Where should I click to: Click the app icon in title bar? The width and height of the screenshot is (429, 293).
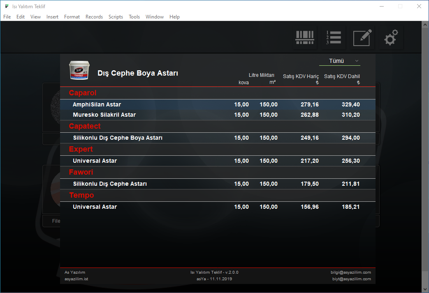tap(7, 6)
